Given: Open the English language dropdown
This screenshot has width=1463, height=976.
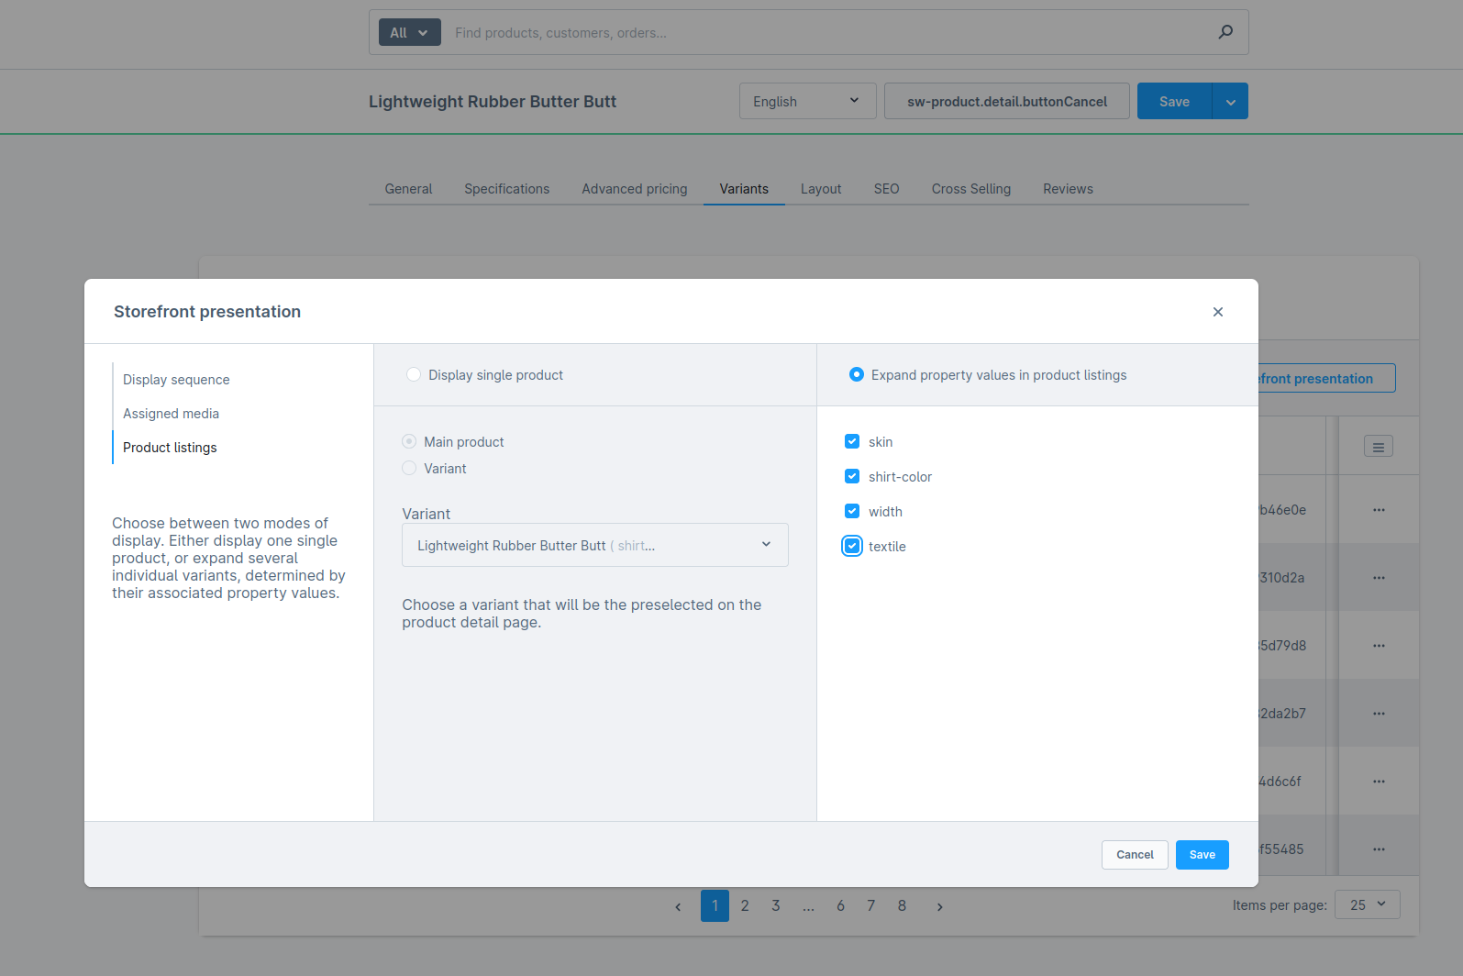Looking at the screenshot, I should pyautogui.click(x=807, y=102).
